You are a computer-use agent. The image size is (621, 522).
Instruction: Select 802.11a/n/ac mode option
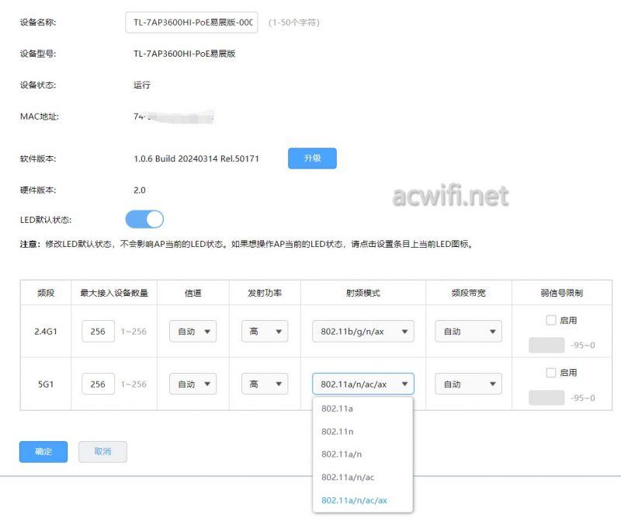[347, 477]
